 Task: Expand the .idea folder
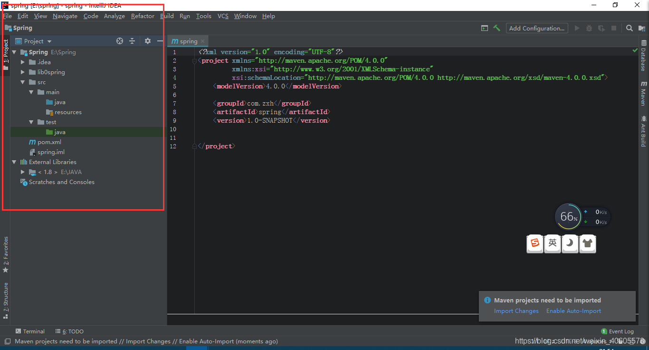(23, 62)
